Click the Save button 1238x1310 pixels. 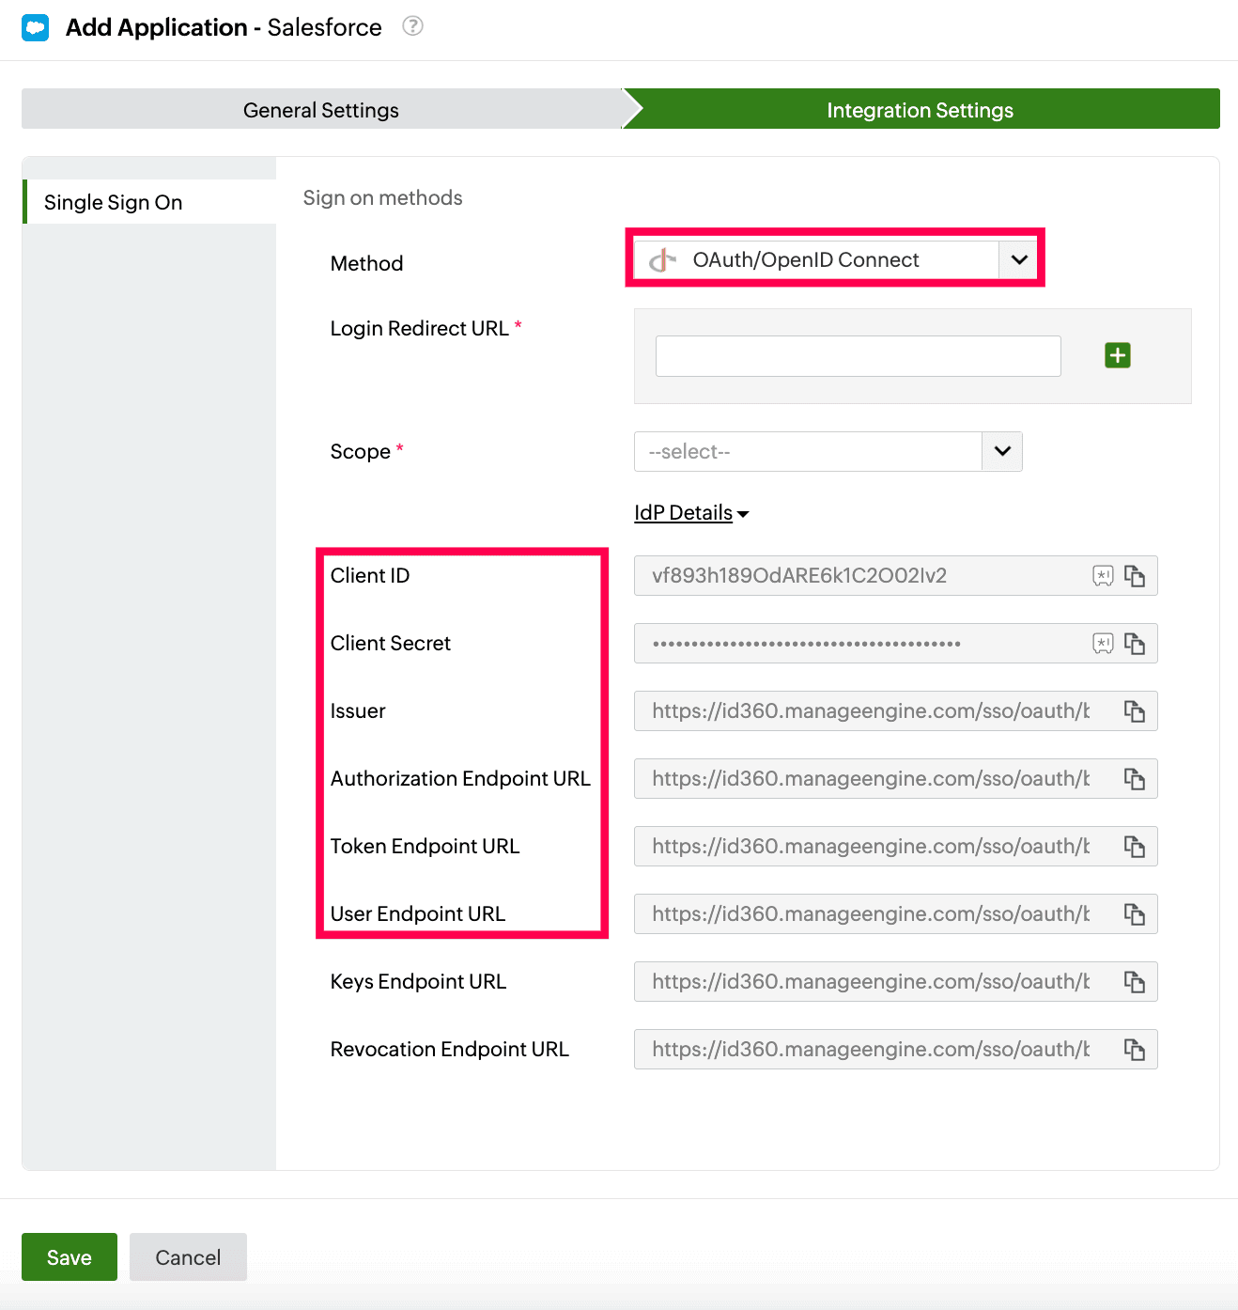70,1257
